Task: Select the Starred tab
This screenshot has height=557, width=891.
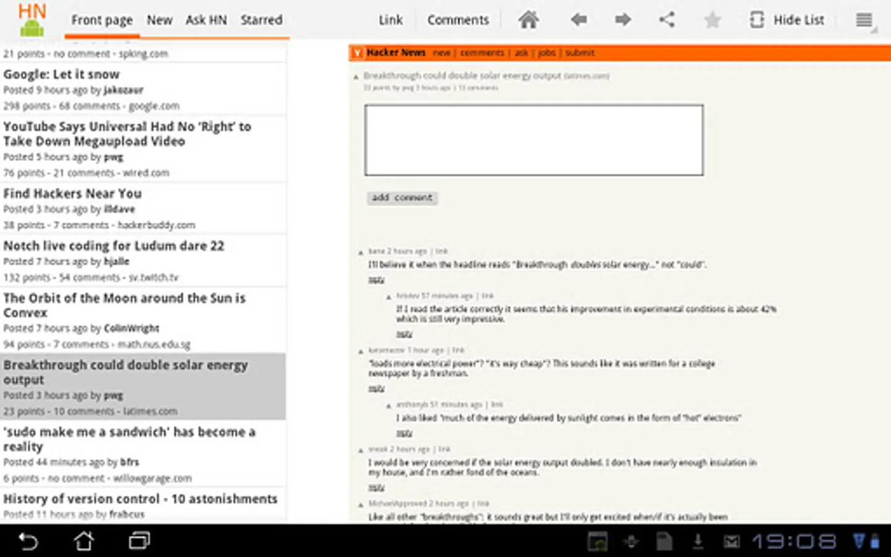Action: [261, 20]
